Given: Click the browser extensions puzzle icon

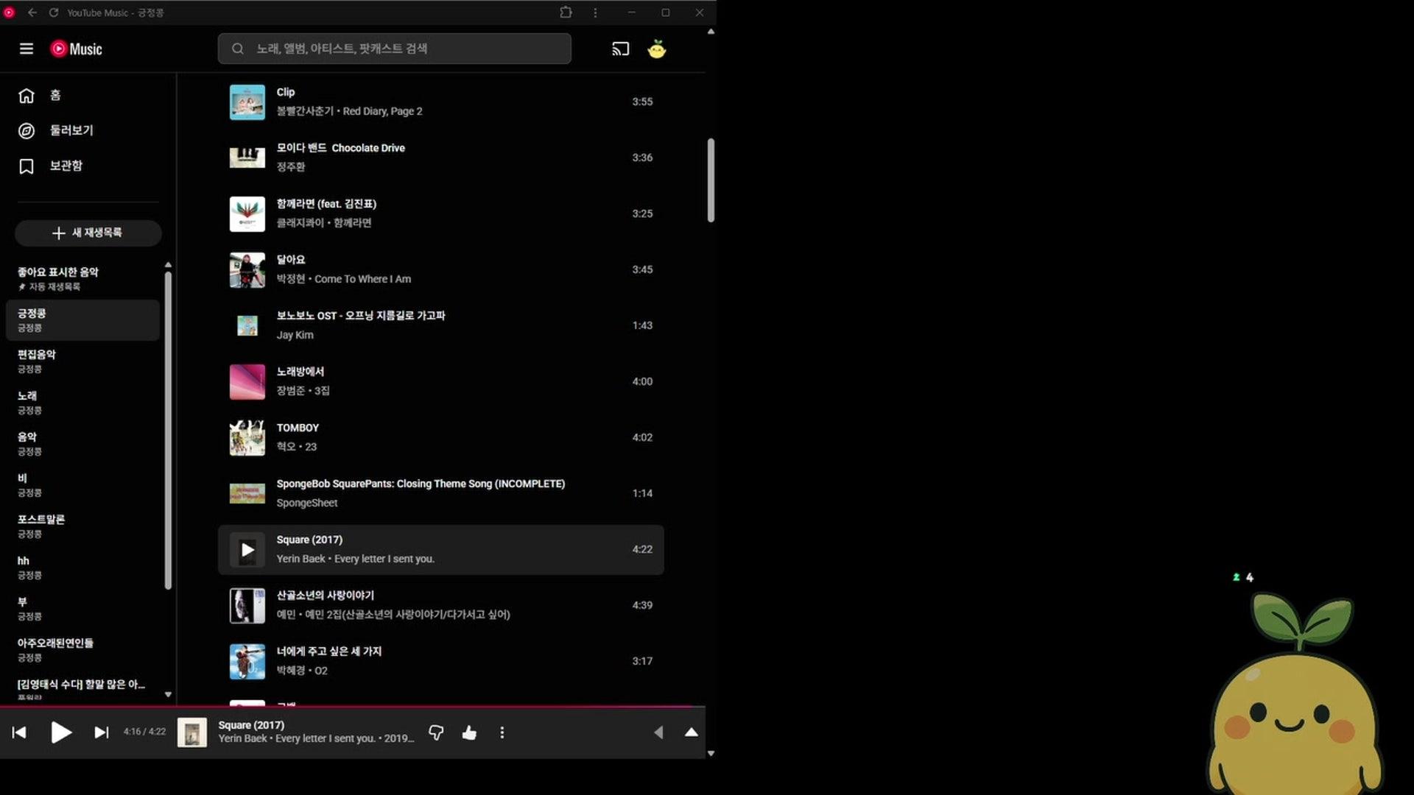Looking at the screenshot, I should point(566,13).
